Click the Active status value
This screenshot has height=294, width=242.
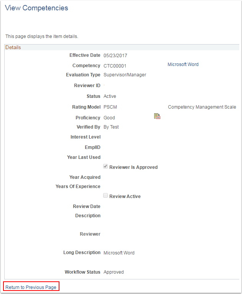(110, 96)
